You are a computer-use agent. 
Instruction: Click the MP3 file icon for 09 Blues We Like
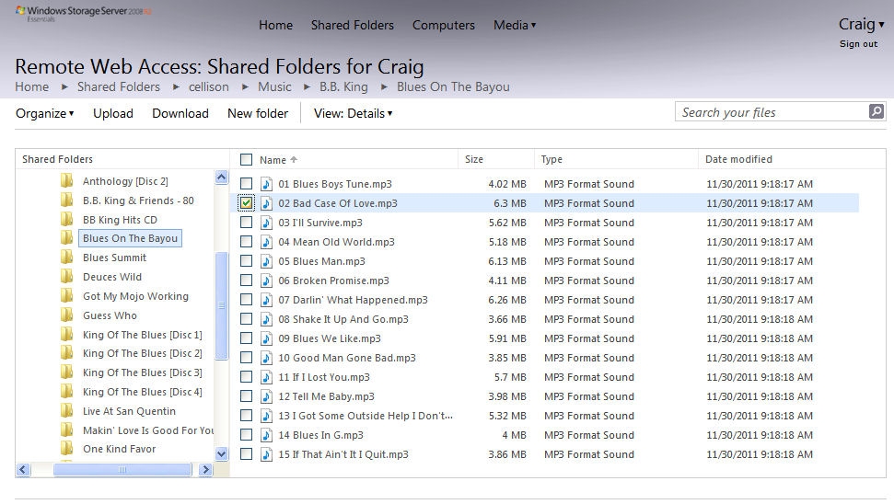266,338
